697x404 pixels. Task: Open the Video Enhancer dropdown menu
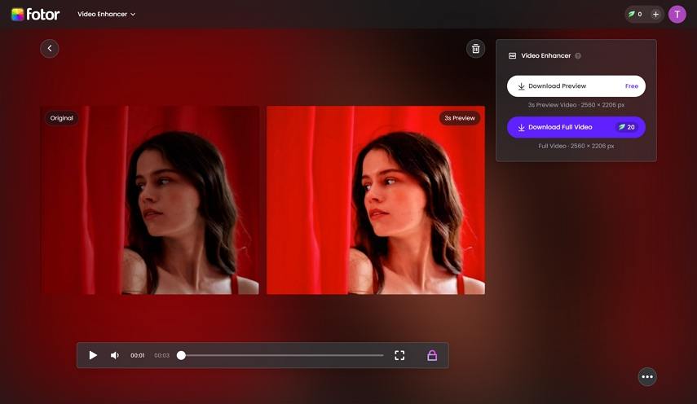106,14
